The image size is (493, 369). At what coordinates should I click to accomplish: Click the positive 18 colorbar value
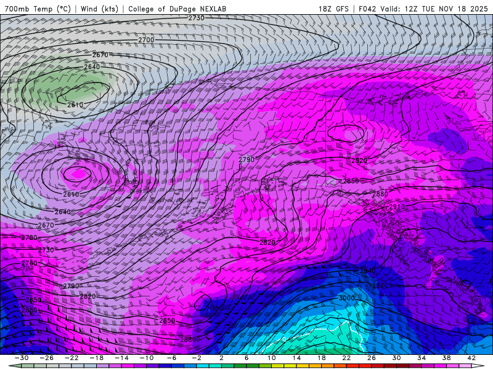point(321,358)
